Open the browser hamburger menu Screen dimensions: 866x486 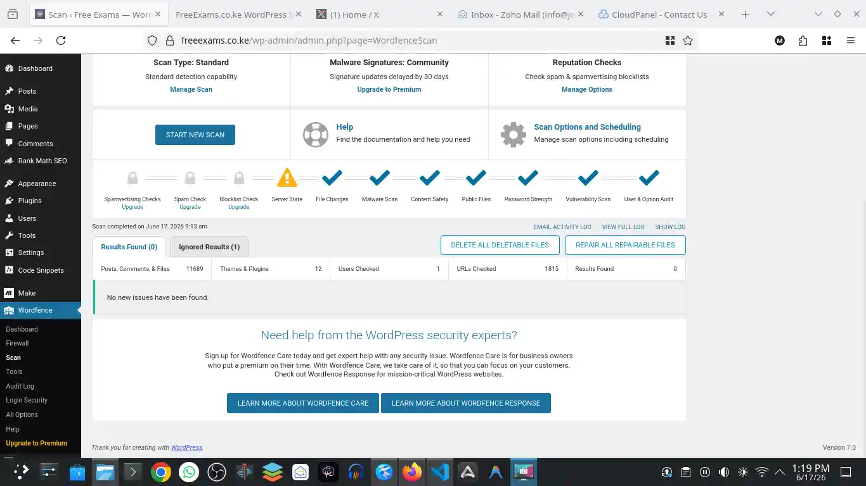pyautogui.click(x=851, y=40)
